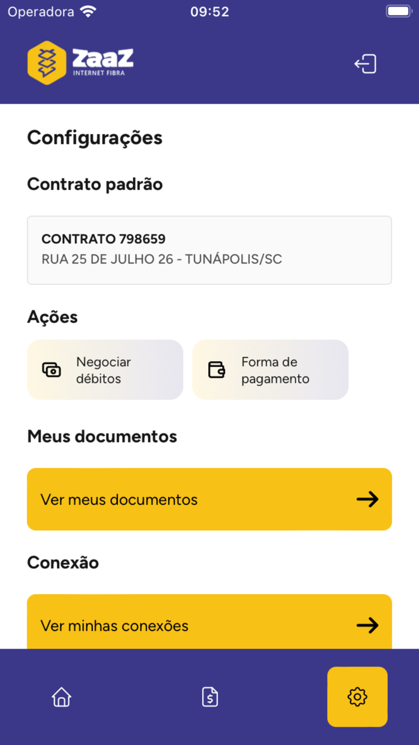This screenshot has width=419, height=745.
Task: Tap the Contrato padrão section heading
Action: point(95,184)
